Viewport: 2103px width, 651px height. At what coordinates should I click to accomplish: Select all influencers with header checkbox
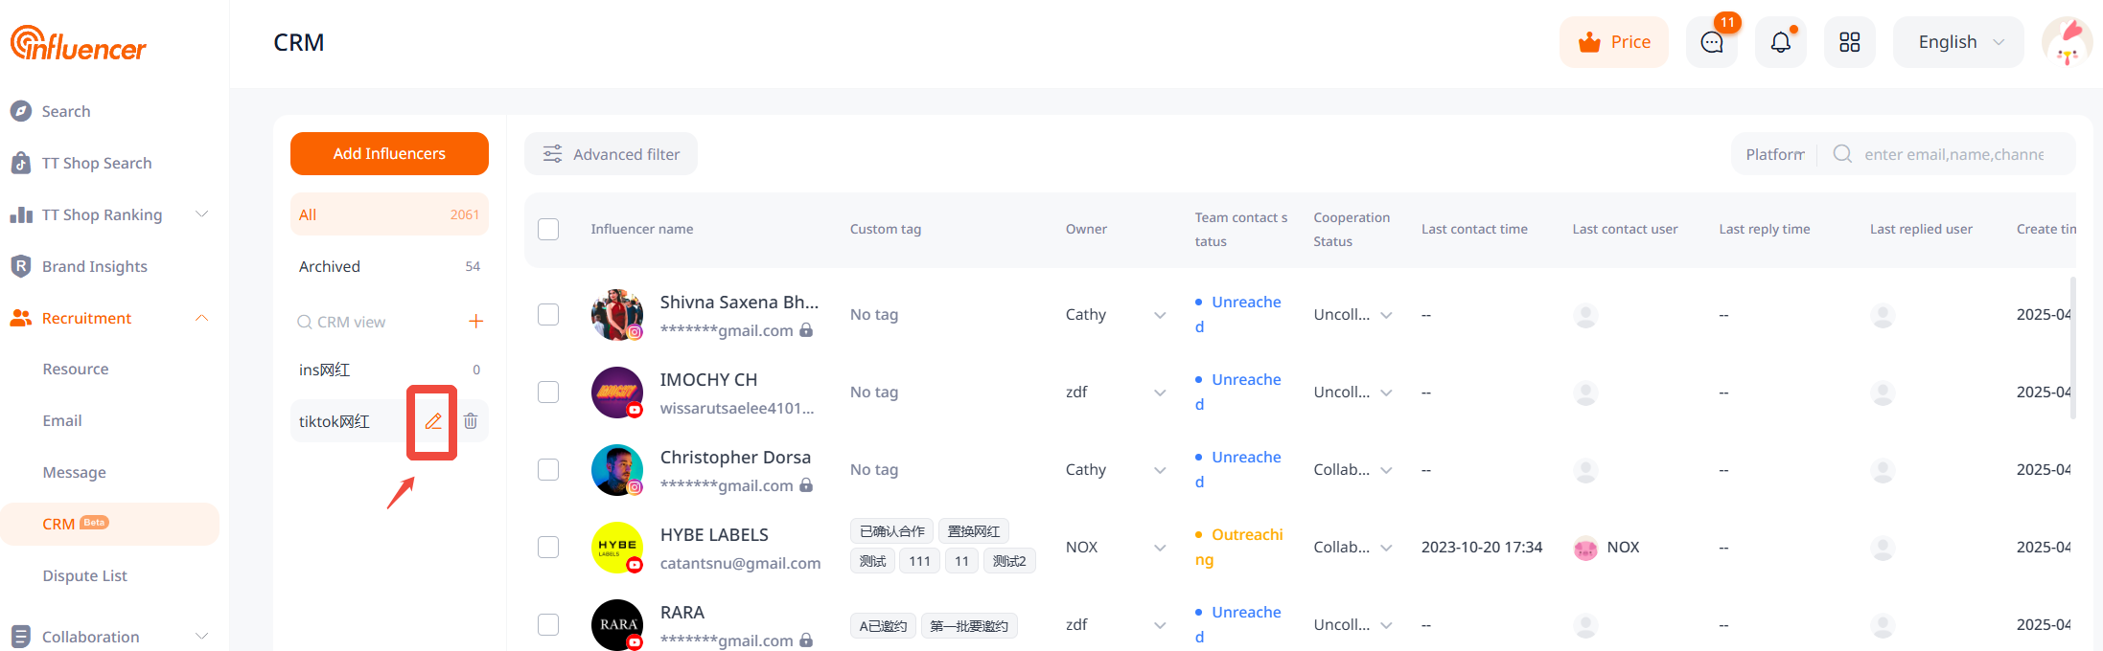click(x=548, y=230)
